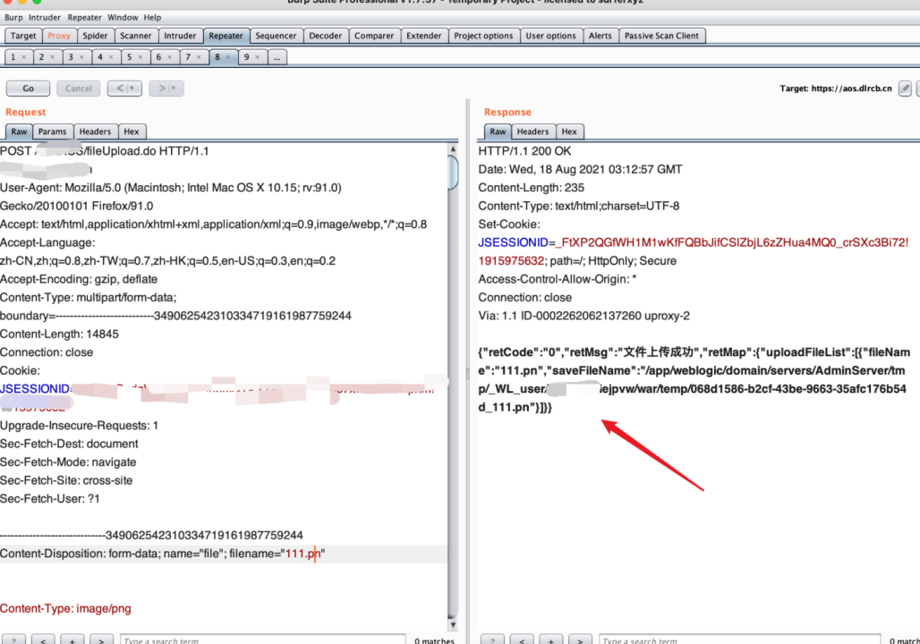Image resolution: width=920 pixels, height=644 pixels.
Task: Click the request scrollbar down arrow
Action: pyautogui.click(x=453, y=625)
